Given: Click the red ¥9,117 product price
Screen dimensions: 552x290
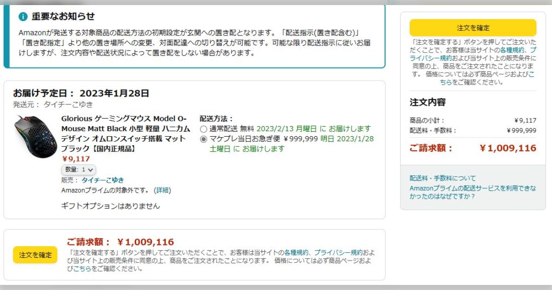Looking at the screenshot, I should point(76,159).
